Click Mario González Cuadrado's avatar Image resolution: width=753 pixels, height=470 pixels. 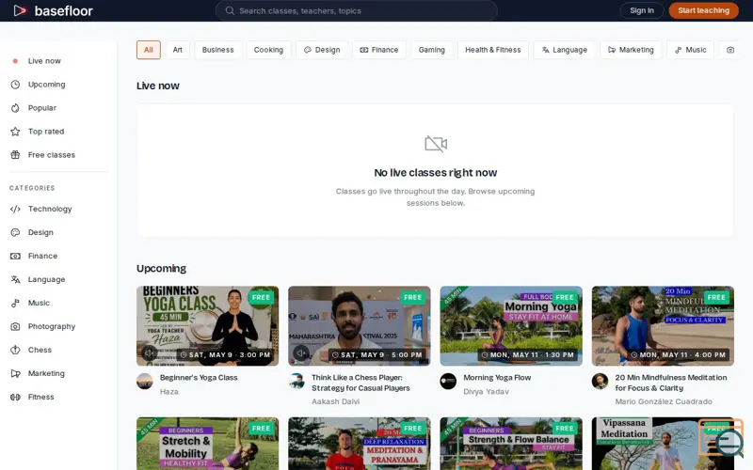click(600, 382)
